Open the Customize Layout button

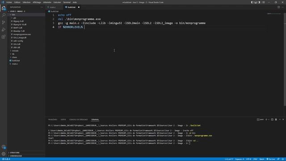pyautogui.click(x=263, y=2)
